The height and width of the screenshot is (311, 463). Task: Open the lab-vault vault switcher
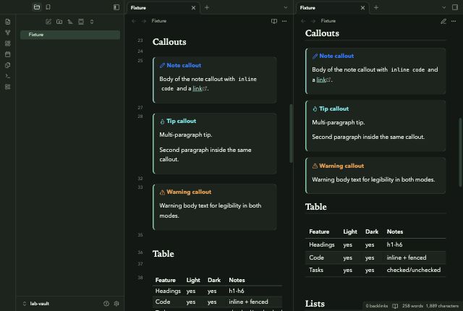36,304
